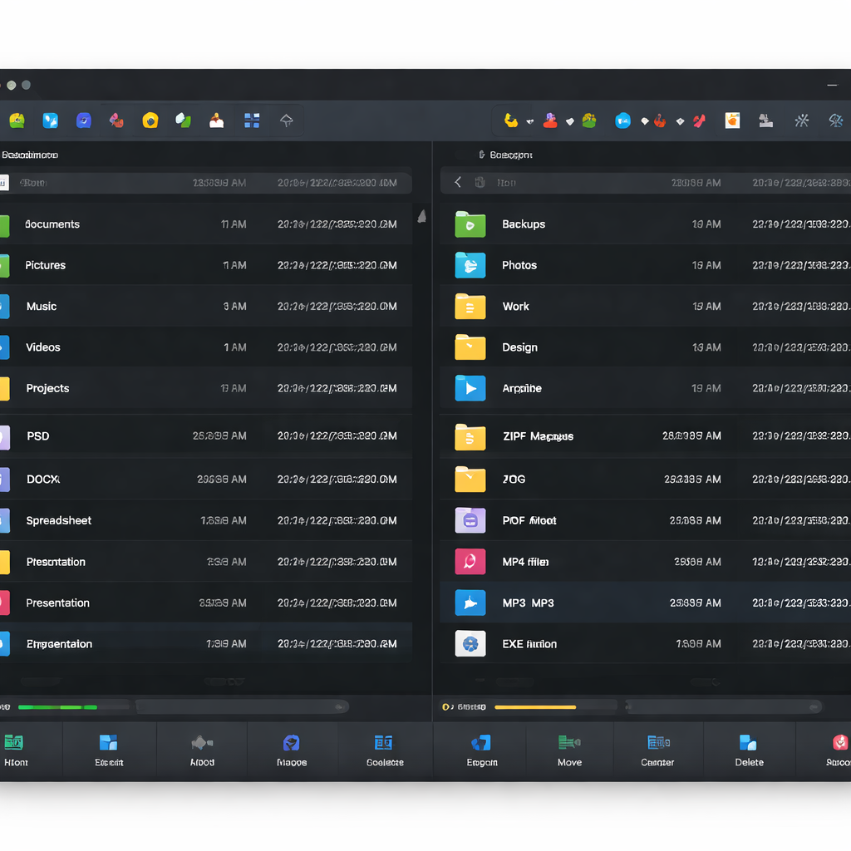Select the EXE file icon
This screenshot has height=851, width=851.
point(470,644)
